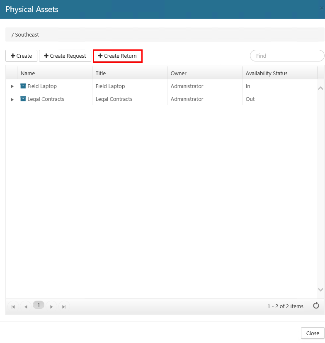Expand the Legal Contracts row

pos(12,99)
